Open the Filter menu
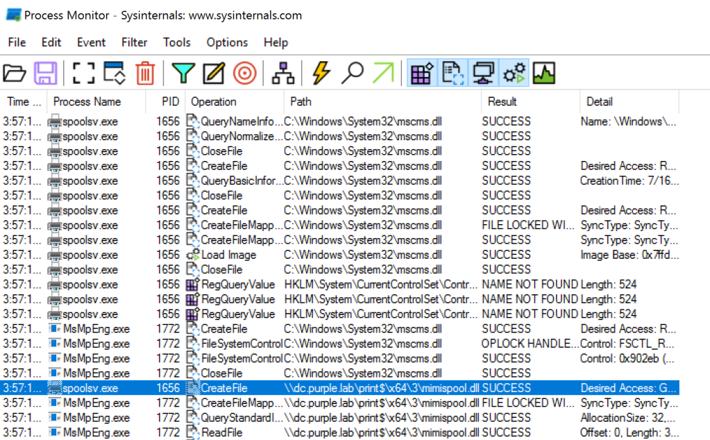The width and height of the screenshot is (710, 440). point(134,42)
